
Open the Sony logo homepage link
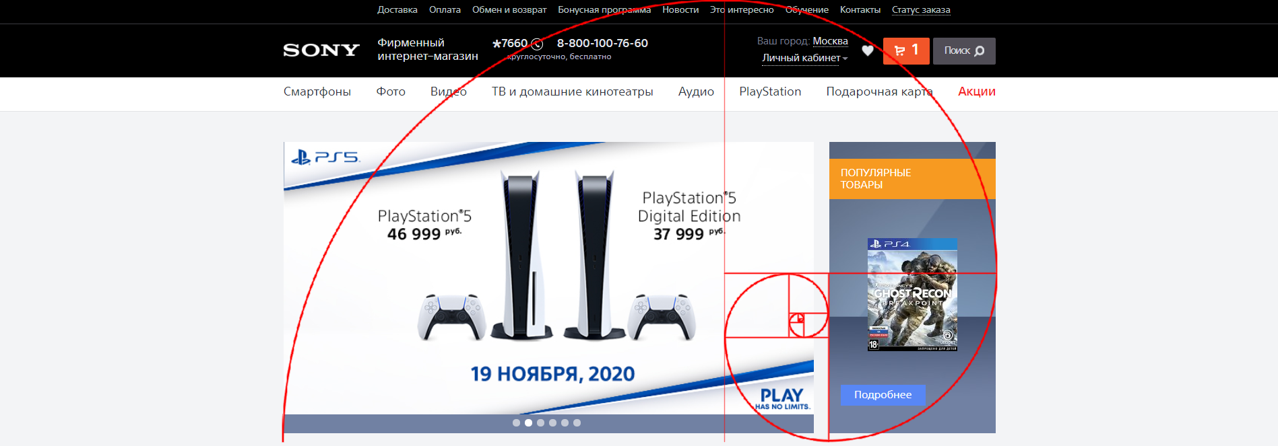tap(321, 50)
